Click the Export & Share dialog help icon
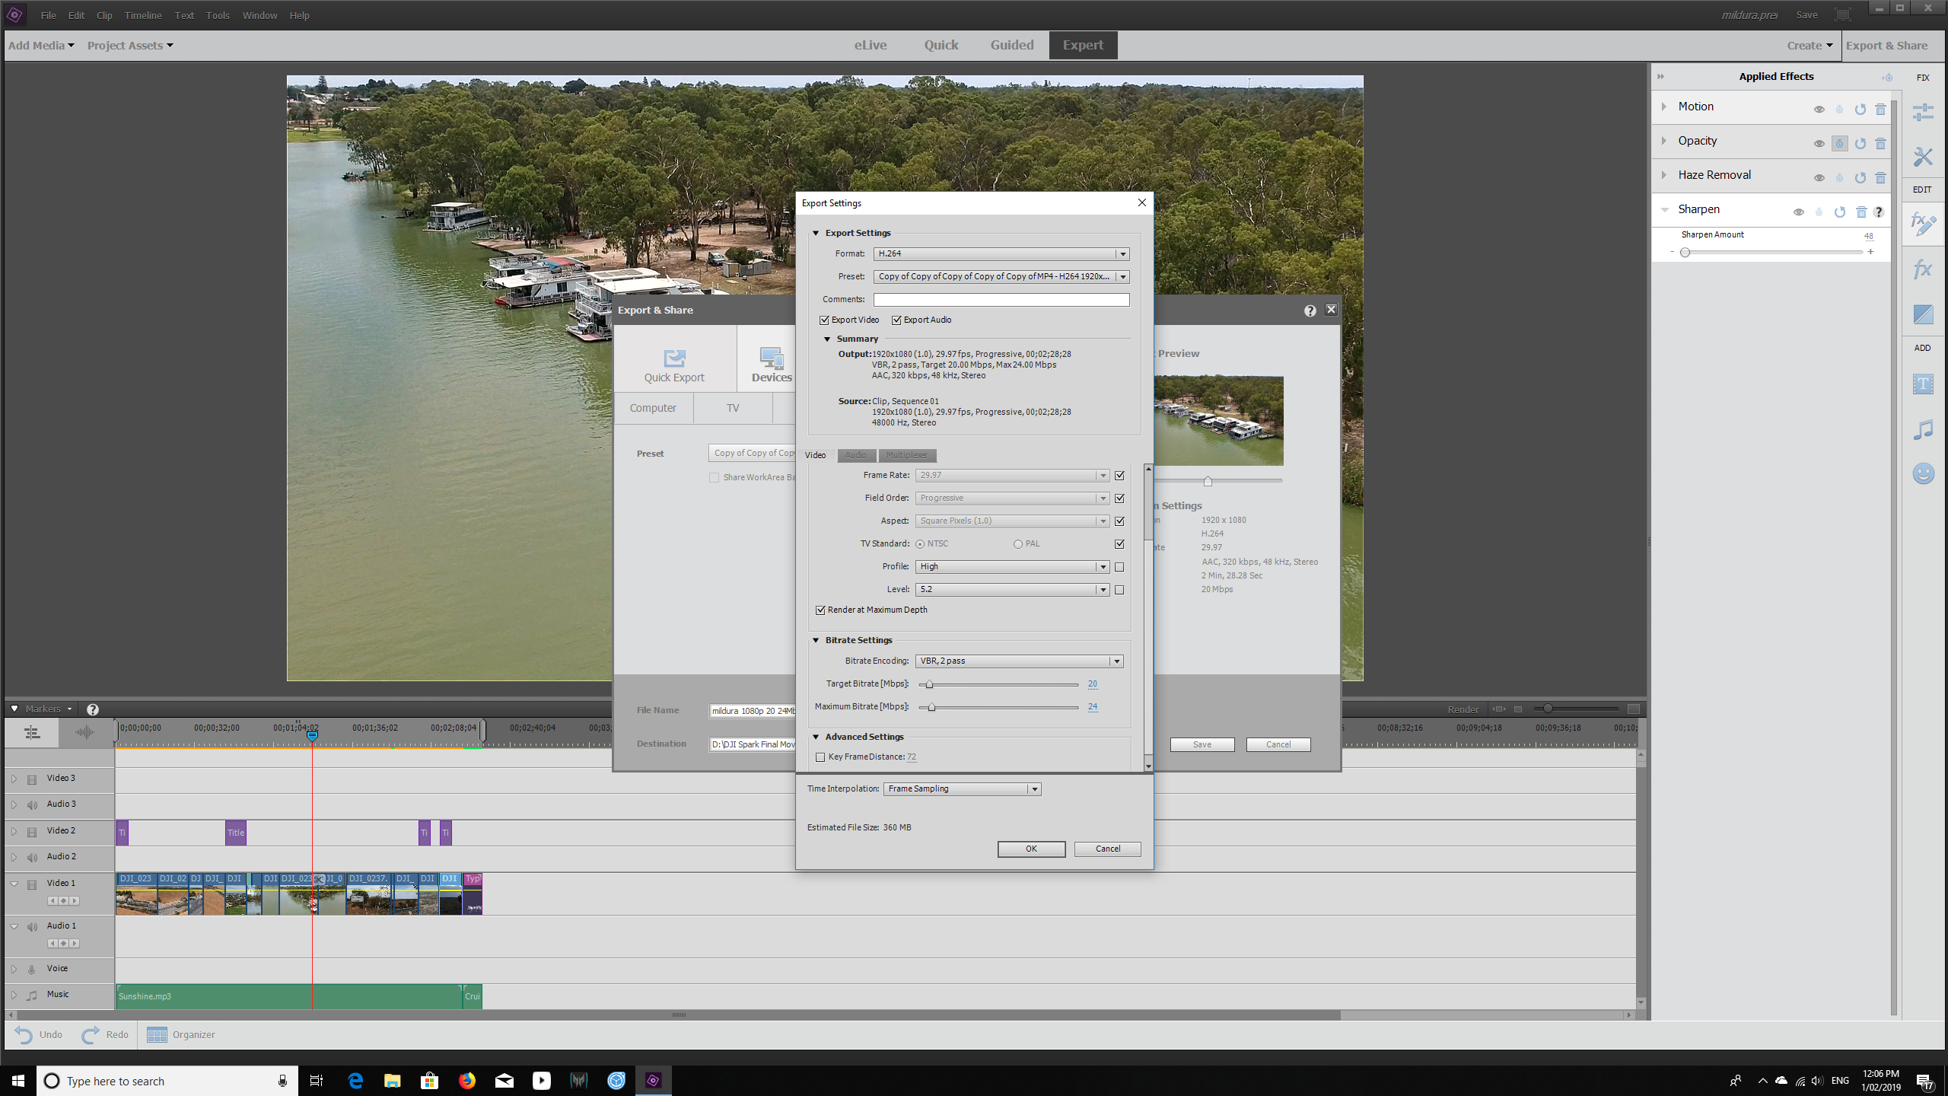Viewport: 1948px width, 1096px height. tap(1310, 311)
